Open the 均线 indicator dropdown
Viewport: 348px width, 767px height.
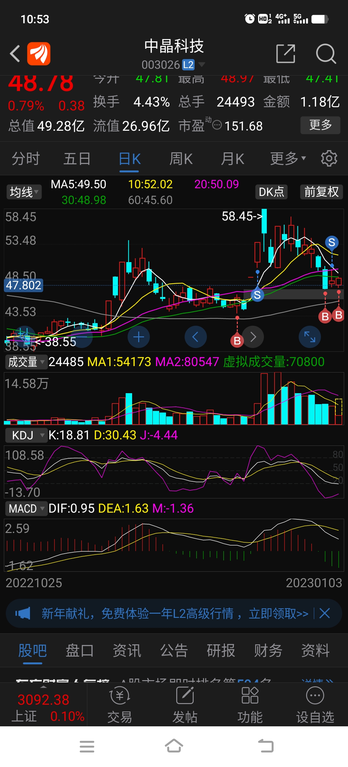pyautogui.click(x=24, y=192)
